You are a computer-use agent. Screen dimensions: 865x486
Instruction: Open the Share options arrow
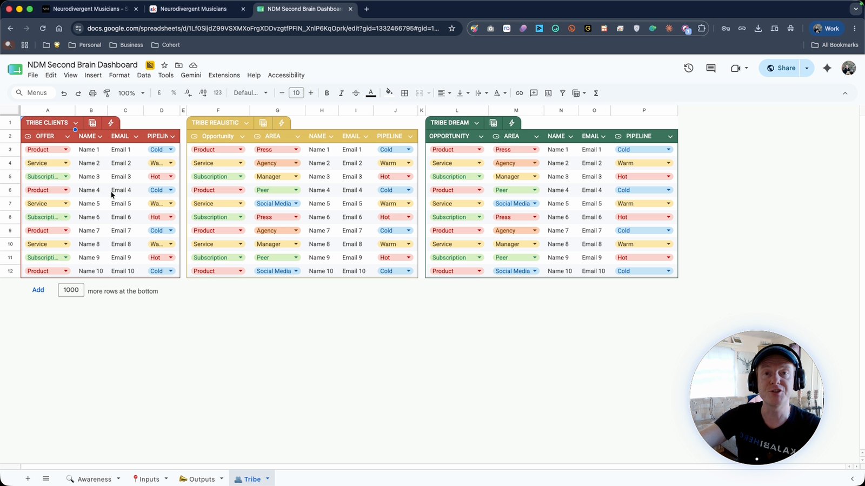tap(807, 68)
